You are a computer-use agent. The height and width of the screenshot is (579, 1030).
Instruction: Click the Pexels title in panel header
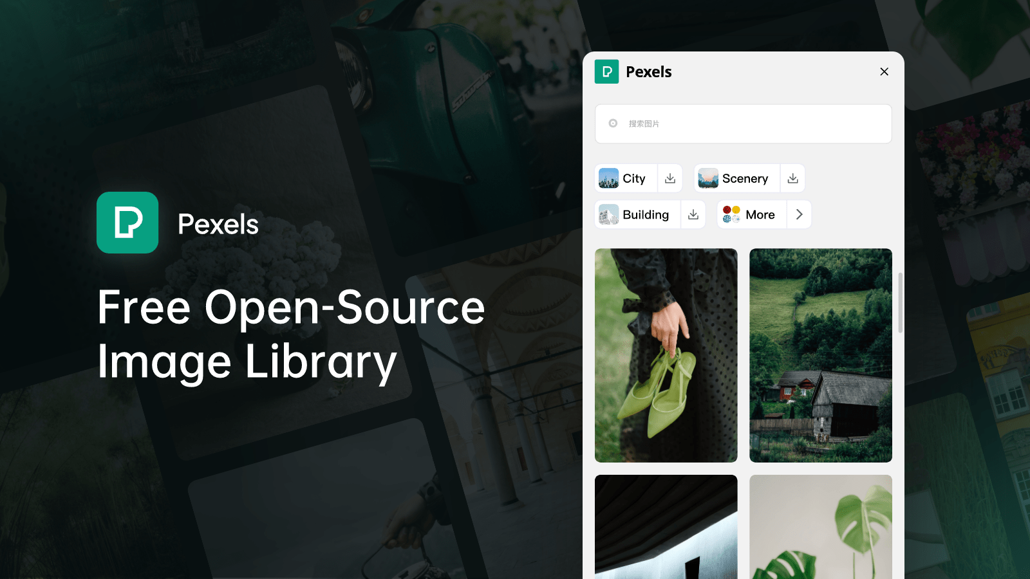(x=648, y=71)
